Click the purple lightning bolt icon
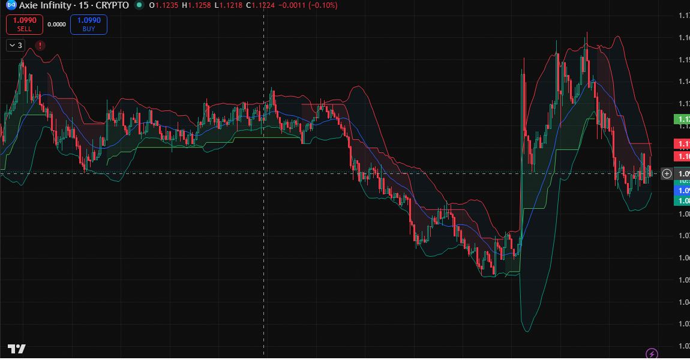Screen dimensions: 690x360 point(652,353)
